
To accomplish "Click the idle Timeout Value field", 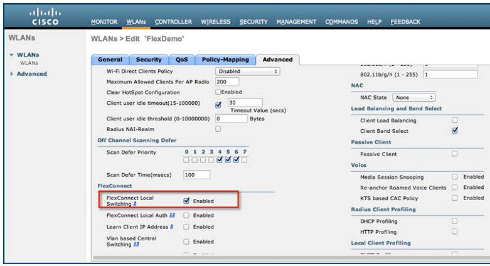I will point(245,102).
